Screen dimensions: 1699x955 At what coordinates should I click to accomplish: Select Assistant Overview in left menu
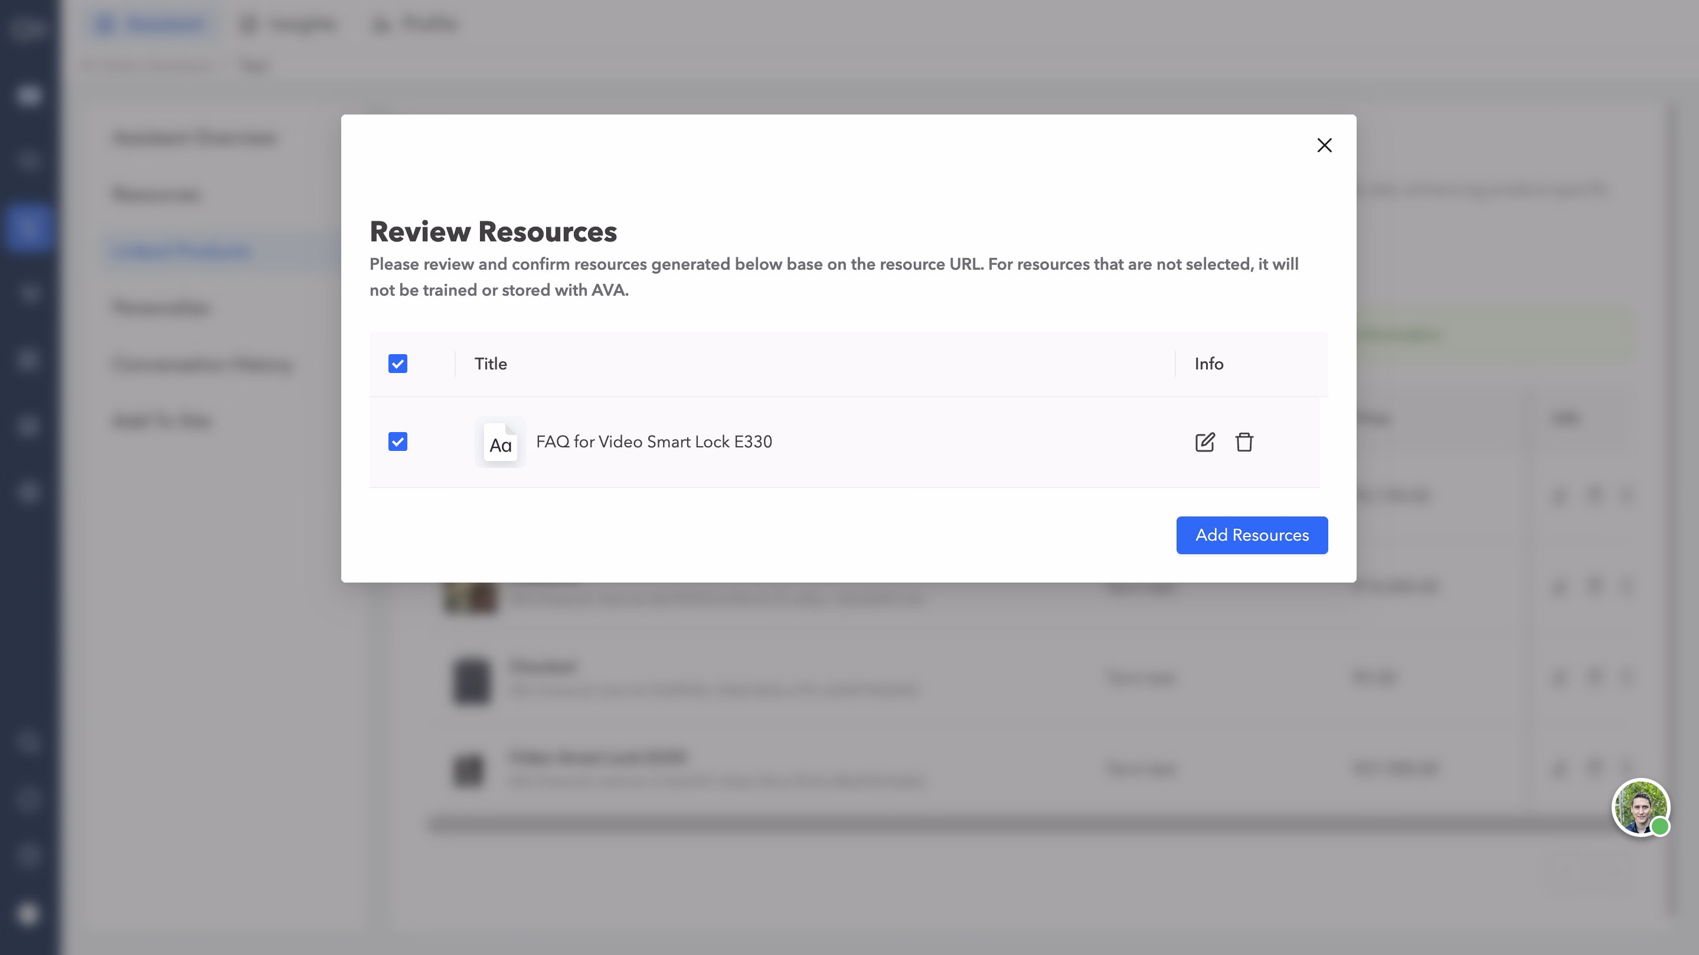tap(195, 138)
